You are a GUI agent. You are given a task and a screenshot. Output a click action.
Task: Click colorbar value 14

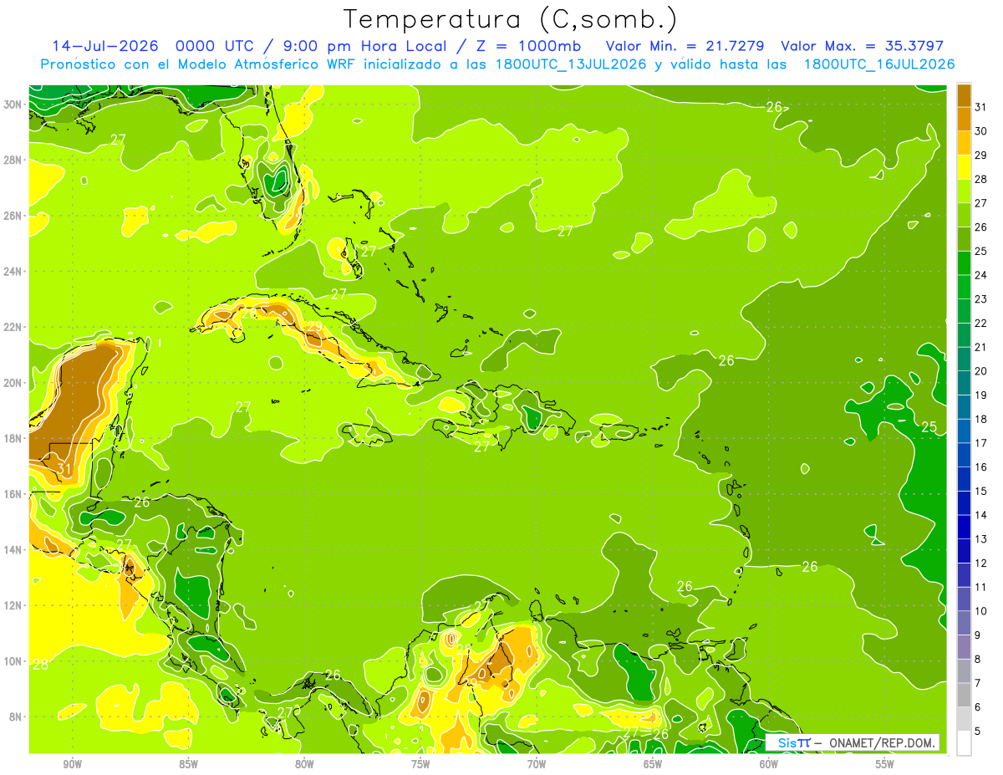[x=980, y=514]
